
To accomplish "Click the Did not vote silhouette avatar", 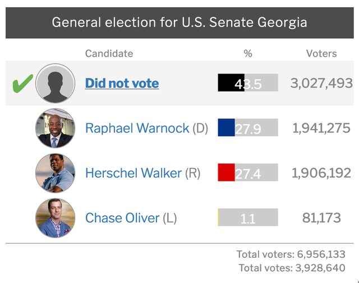I will coord(55,84).
